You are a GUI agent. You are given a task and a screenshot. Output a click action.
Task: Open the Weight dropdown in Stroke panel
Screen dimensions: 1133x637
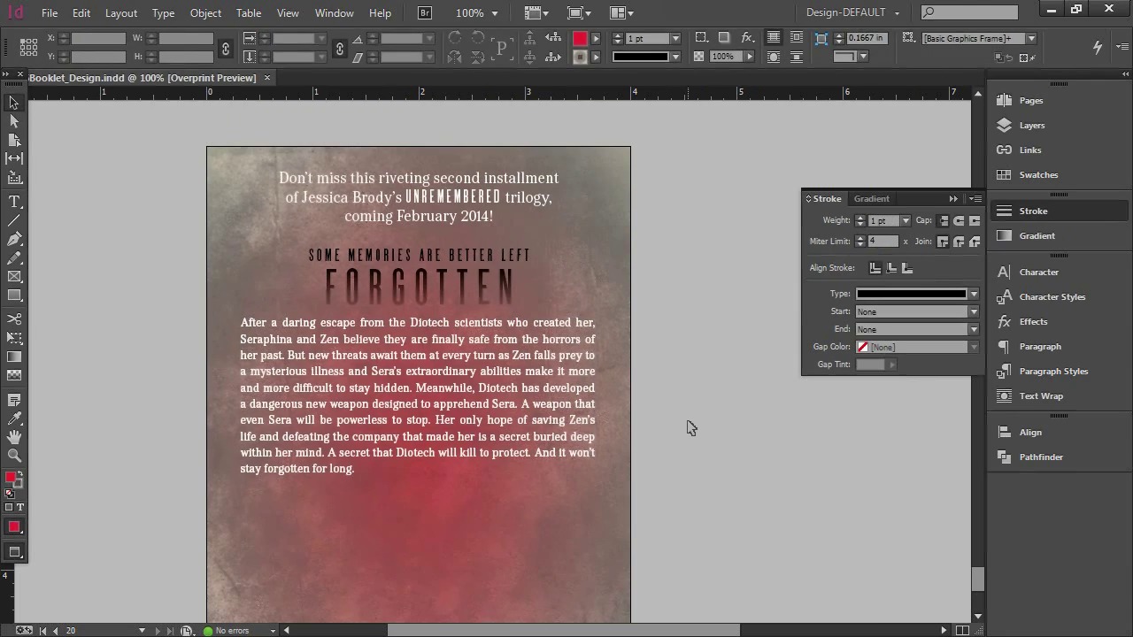905,220
